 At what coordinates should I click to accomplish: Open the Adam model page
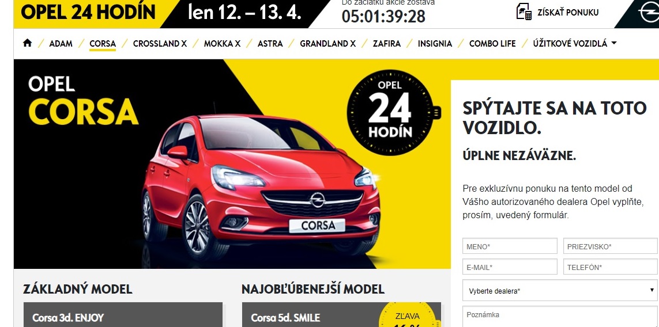[61, 44]
